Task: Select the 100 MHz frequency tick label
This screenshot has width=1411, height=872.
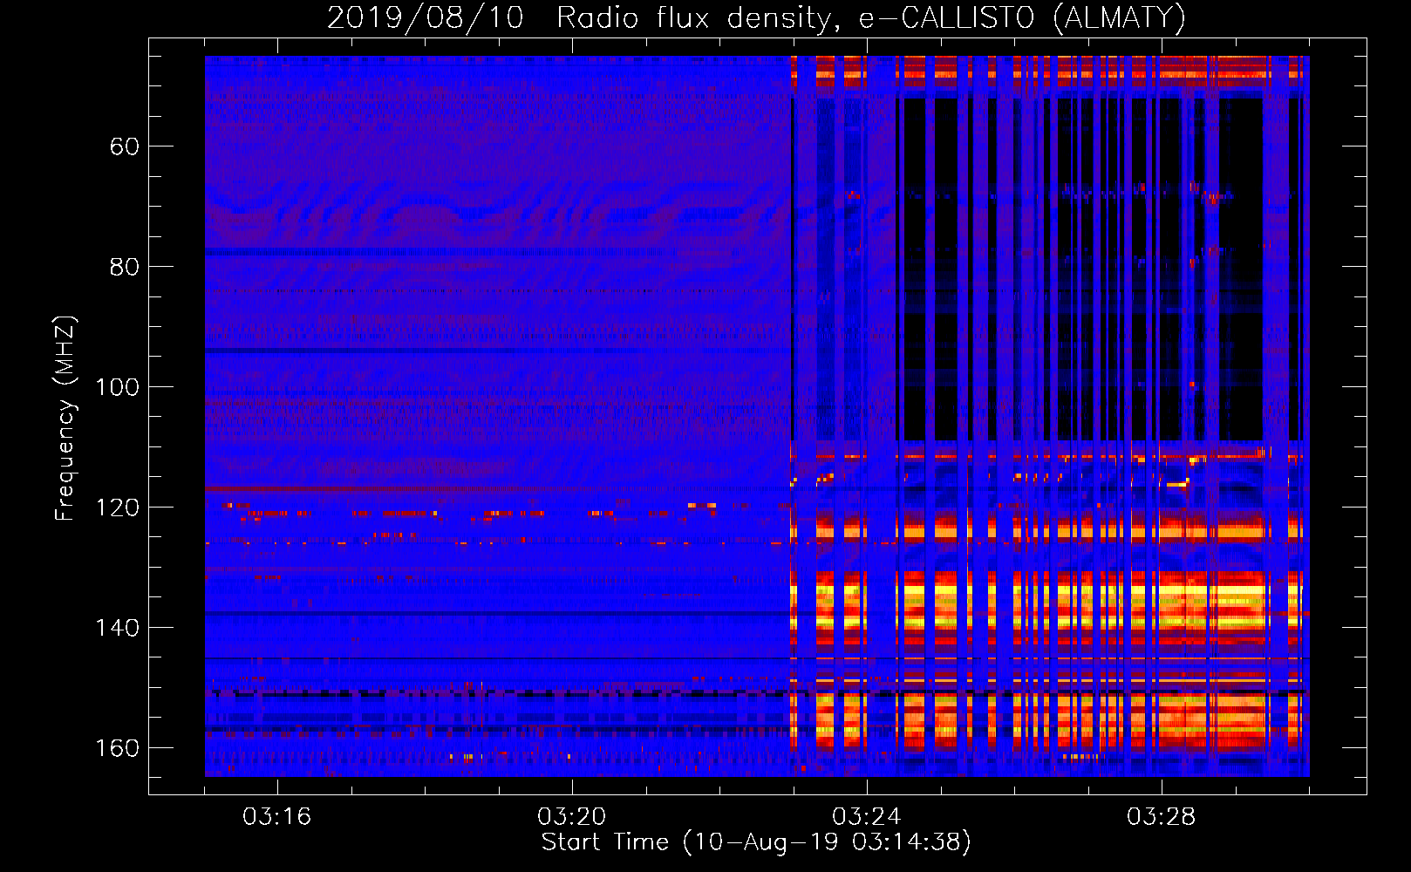Action: click(118, 387)
